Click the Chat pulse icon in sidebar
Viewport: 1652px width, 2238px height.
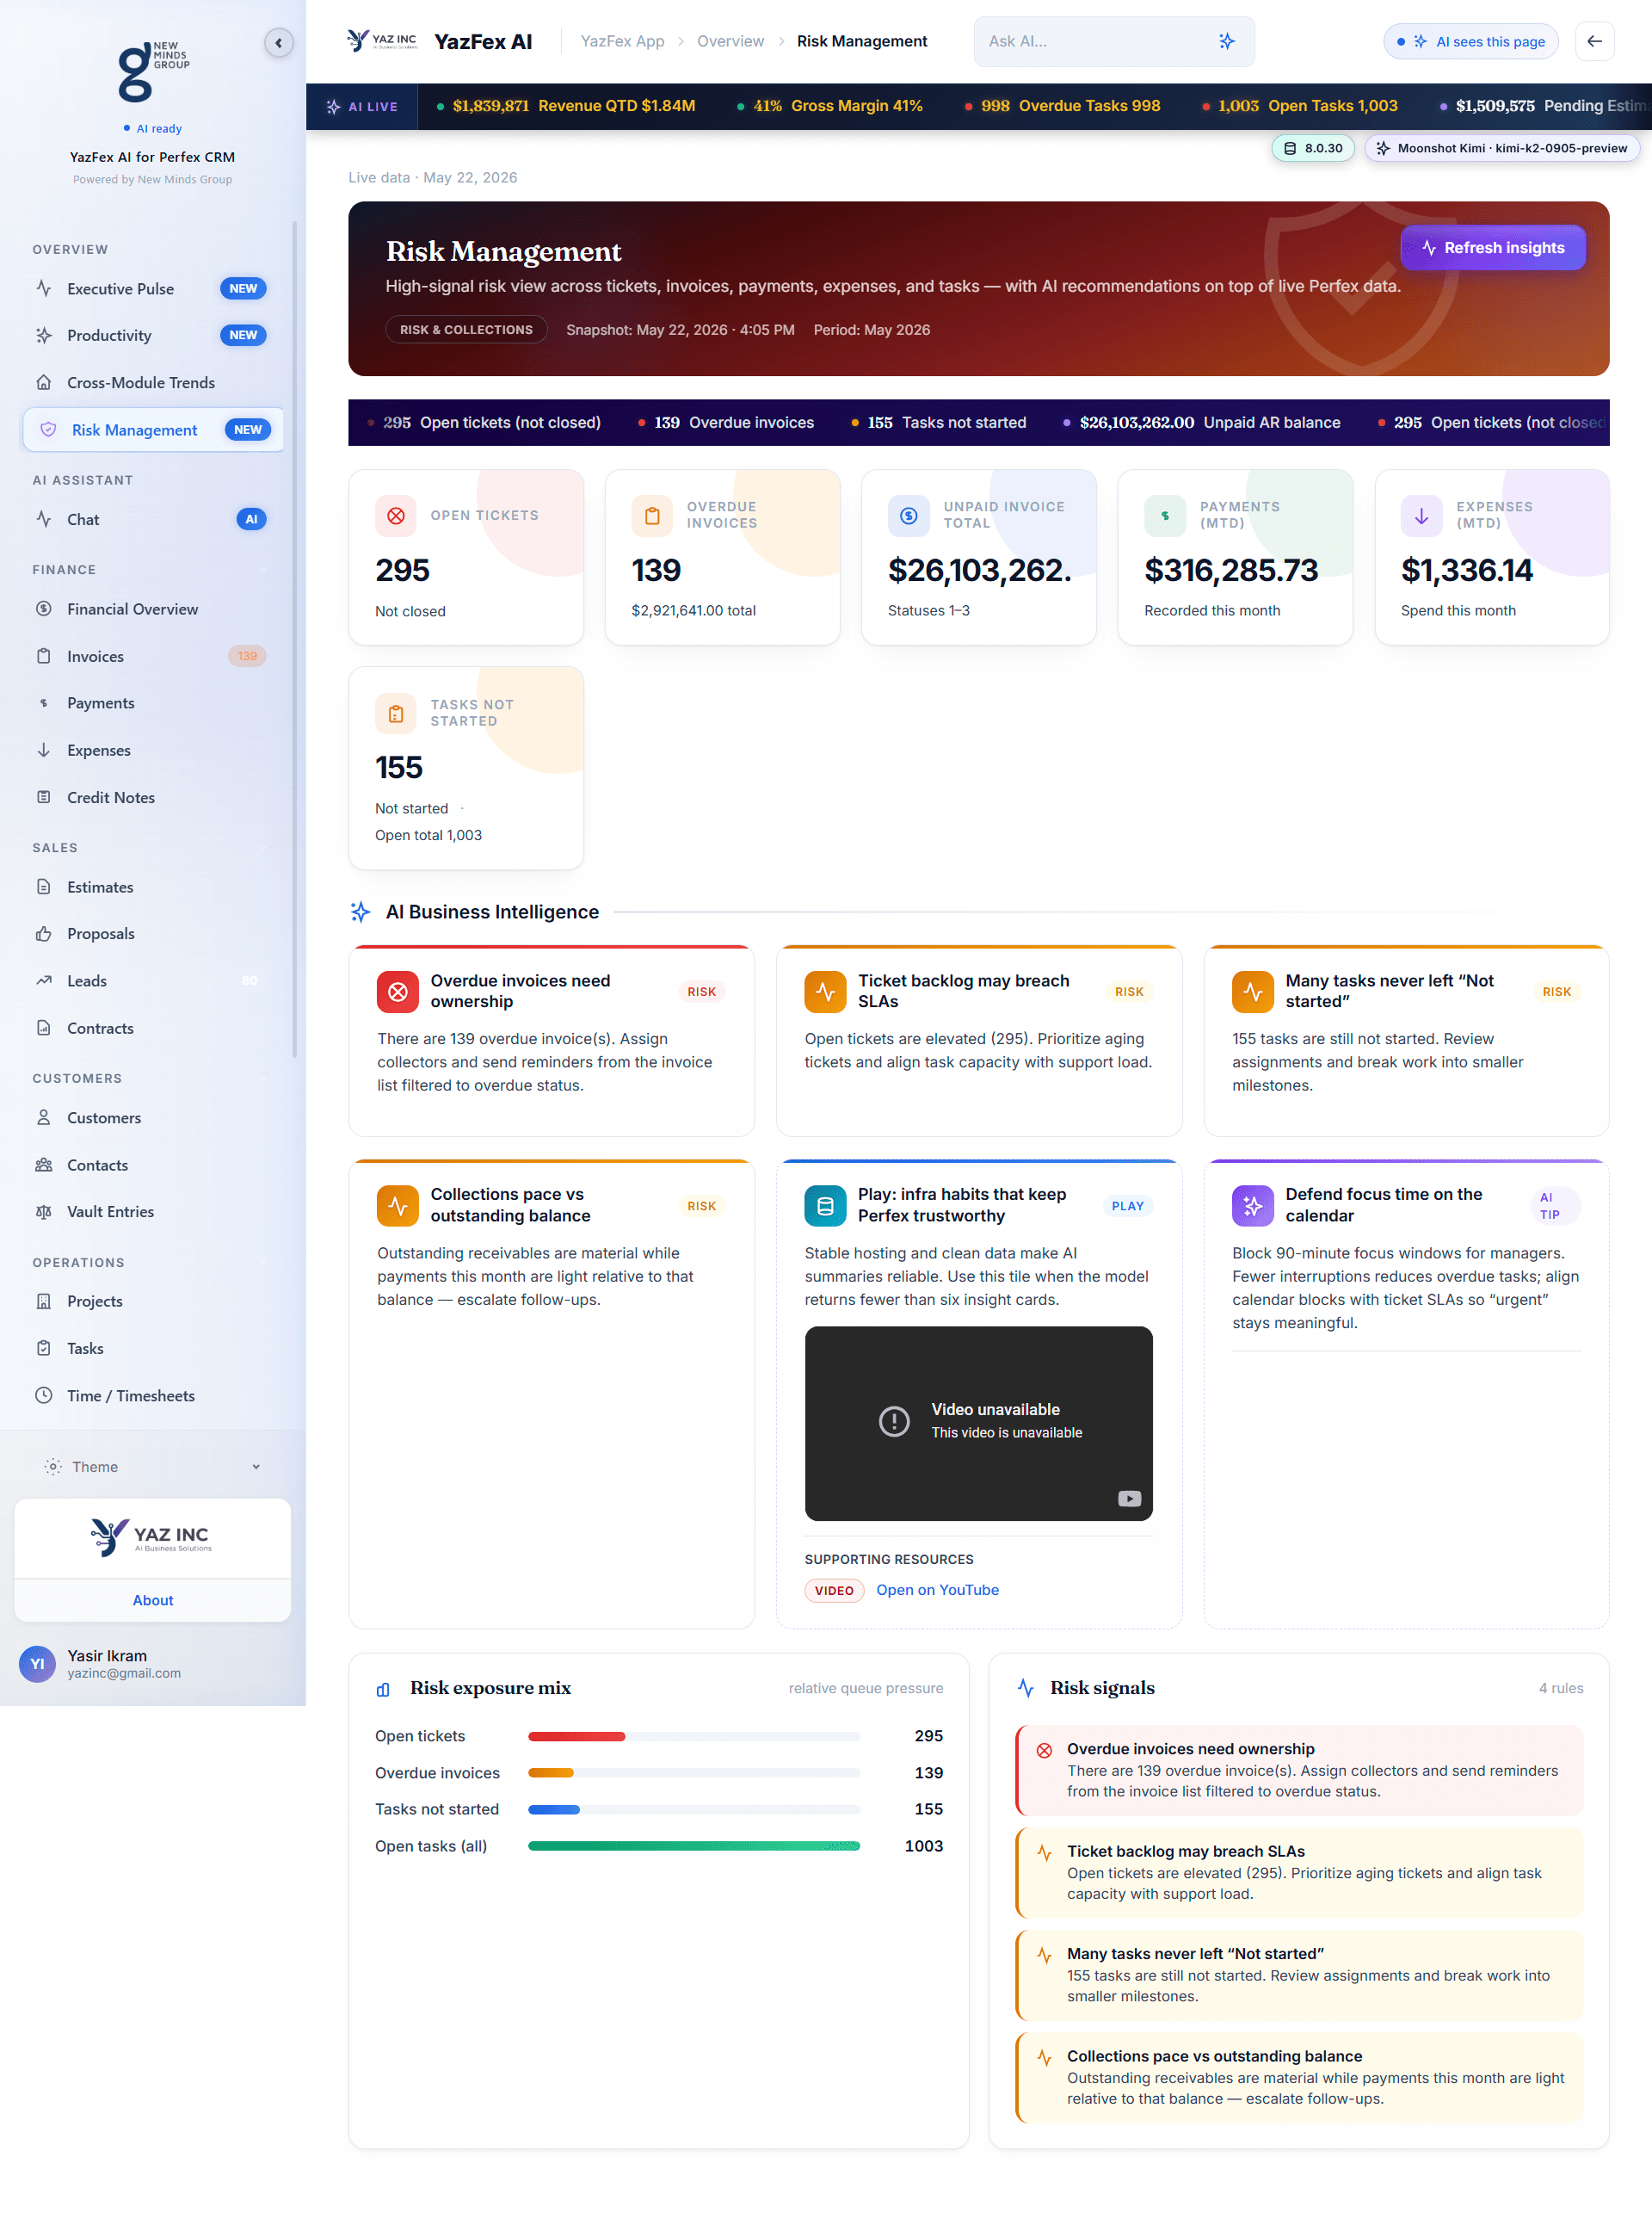[44, 519]
